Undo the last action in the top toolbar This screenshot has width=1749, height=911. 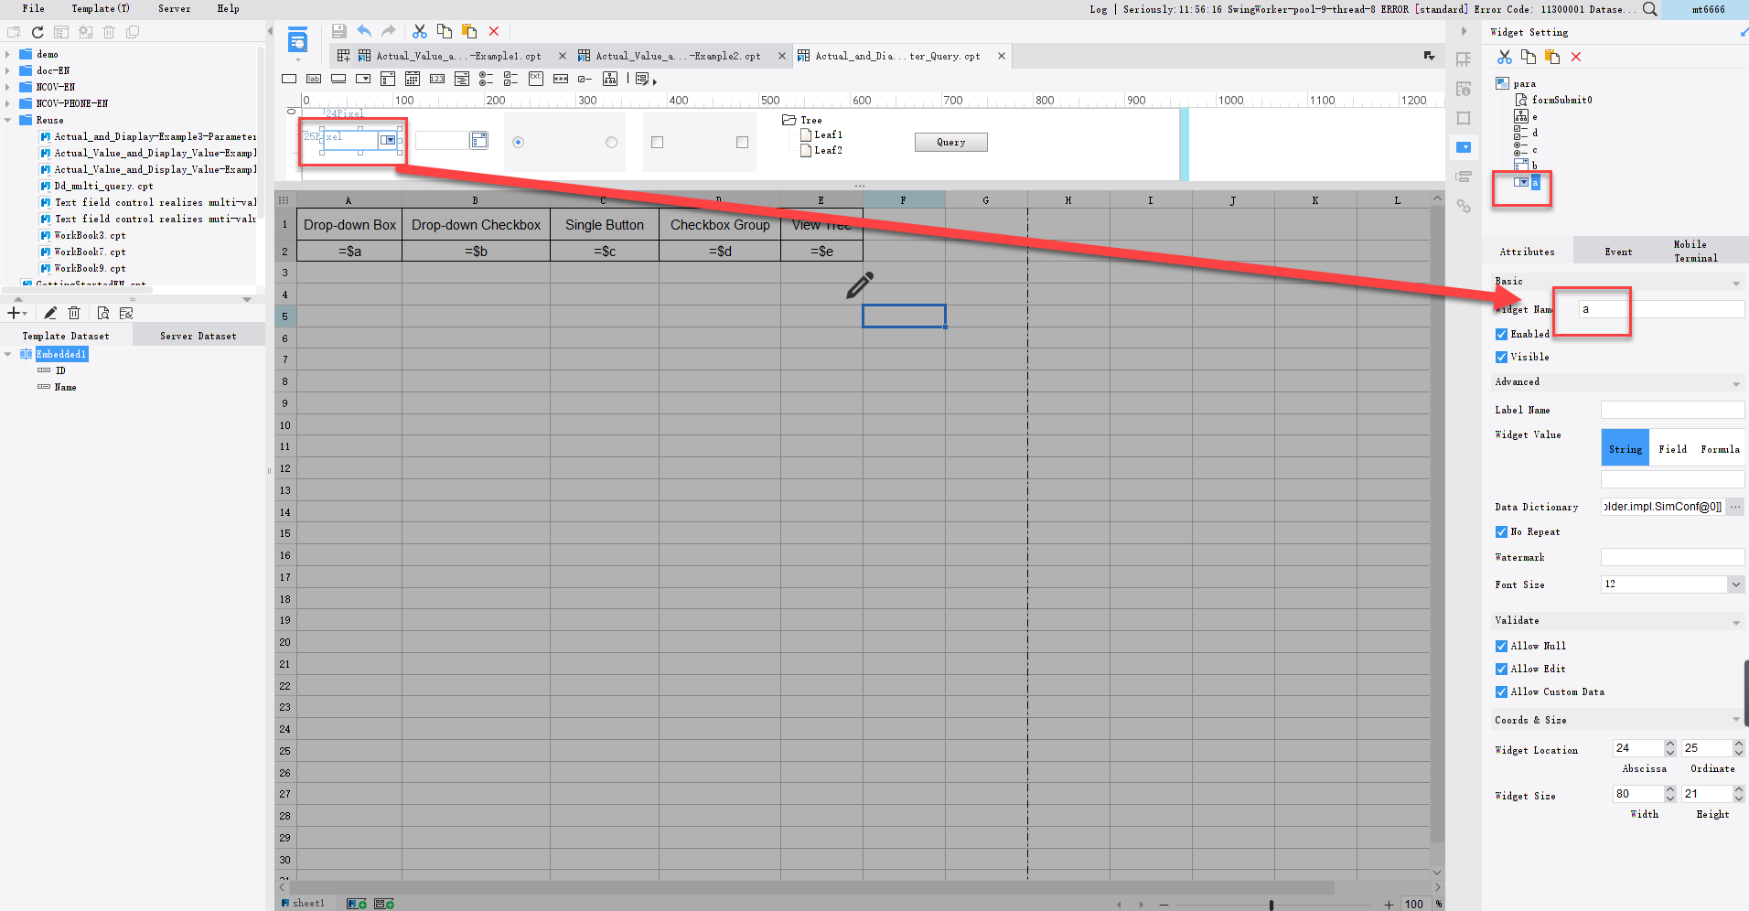click(364, 31)
